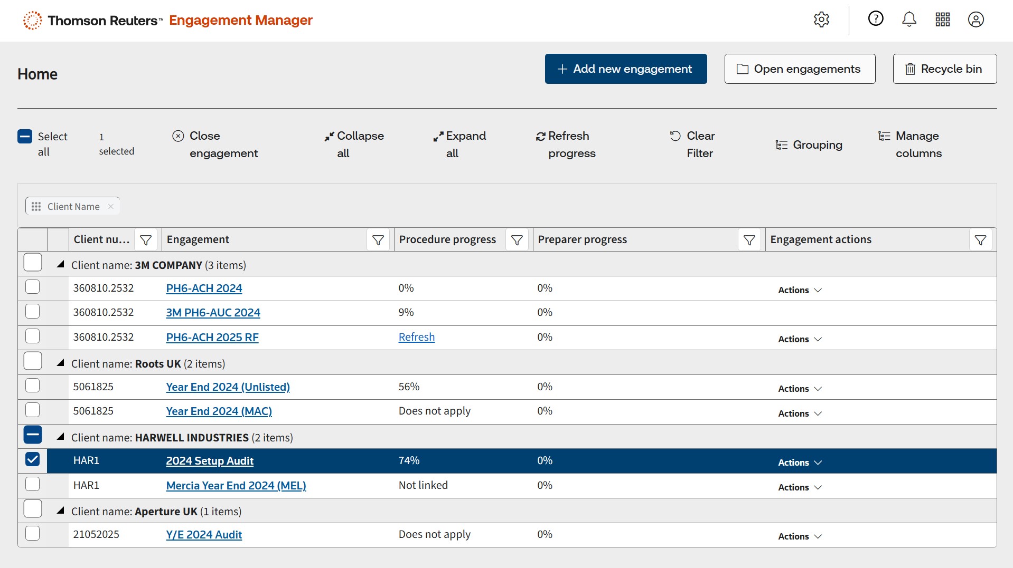1013x568 pixels.
Task: Open the user profile icon
Action: pyautogui.click(x=976, y=20)
